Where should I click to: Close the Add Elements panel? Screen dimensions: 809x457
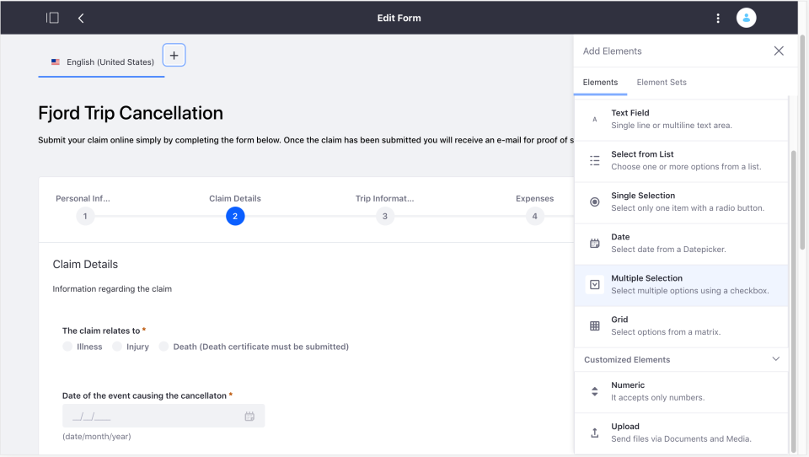click(x=779, y=51)
